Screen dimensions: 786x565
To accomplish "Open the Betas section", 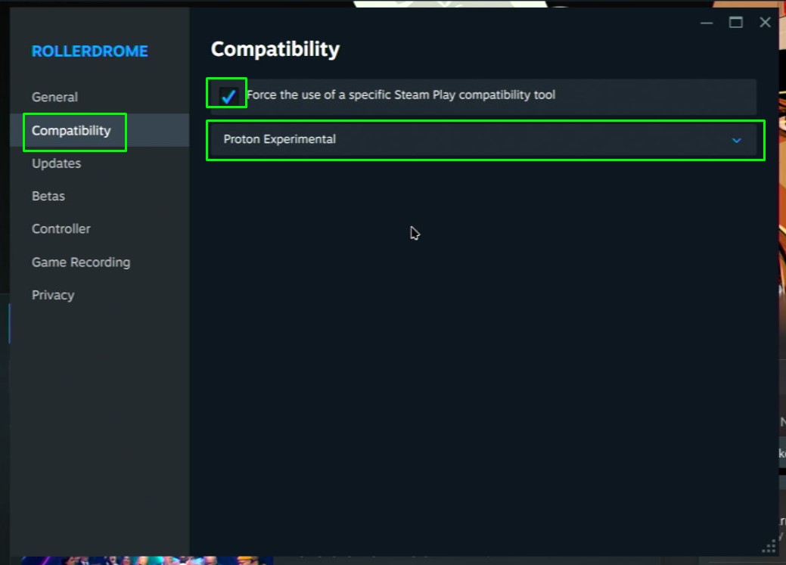I will [48, 196].
